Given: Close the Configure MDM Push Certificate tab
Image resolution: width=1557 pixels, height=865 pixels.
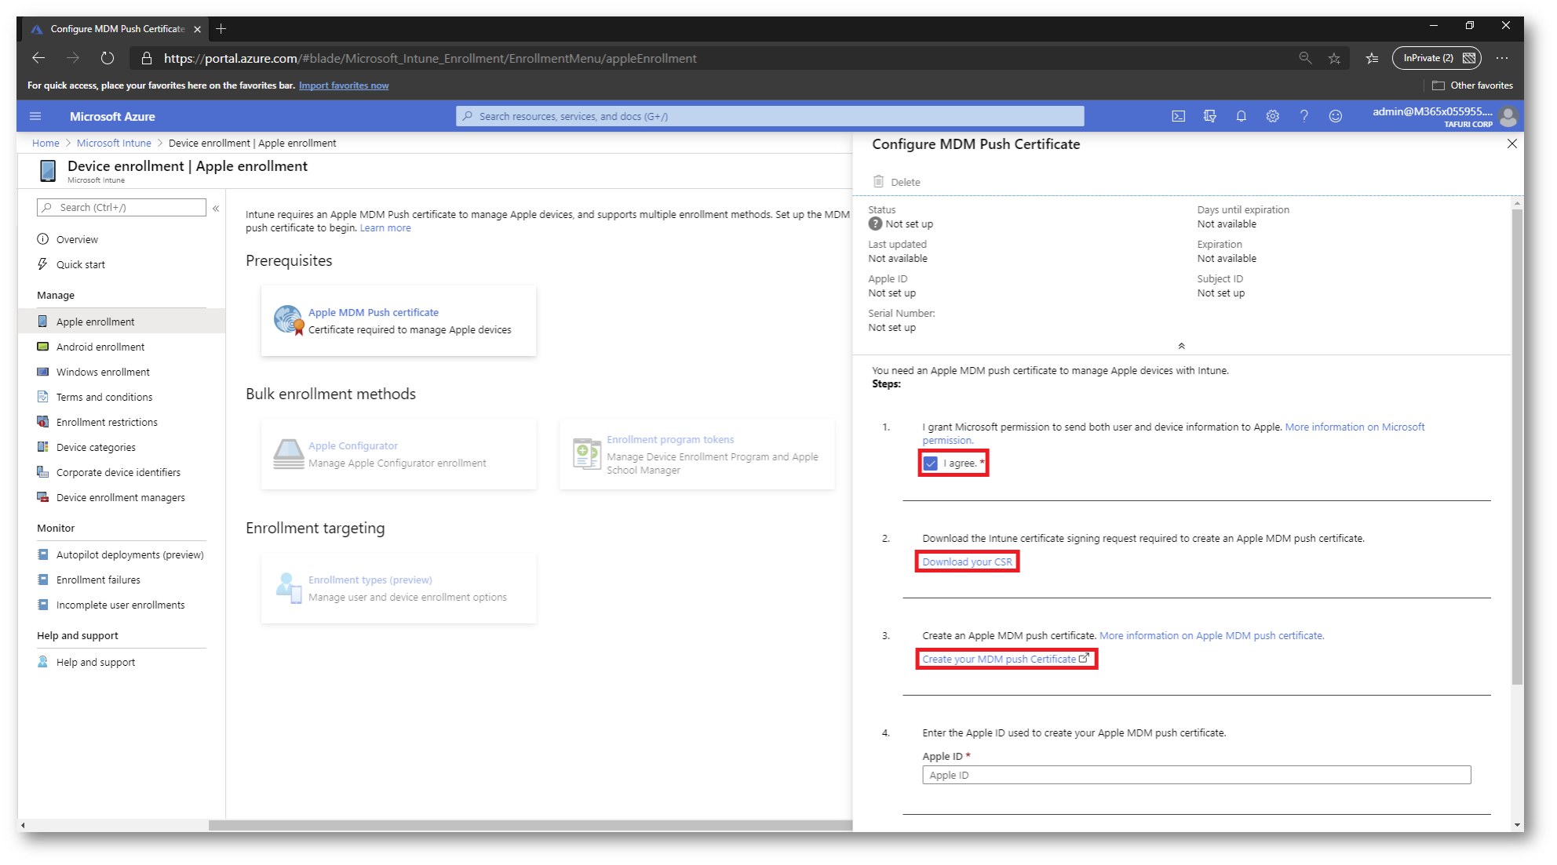Looking at the screenshot, I should (197, 29).
